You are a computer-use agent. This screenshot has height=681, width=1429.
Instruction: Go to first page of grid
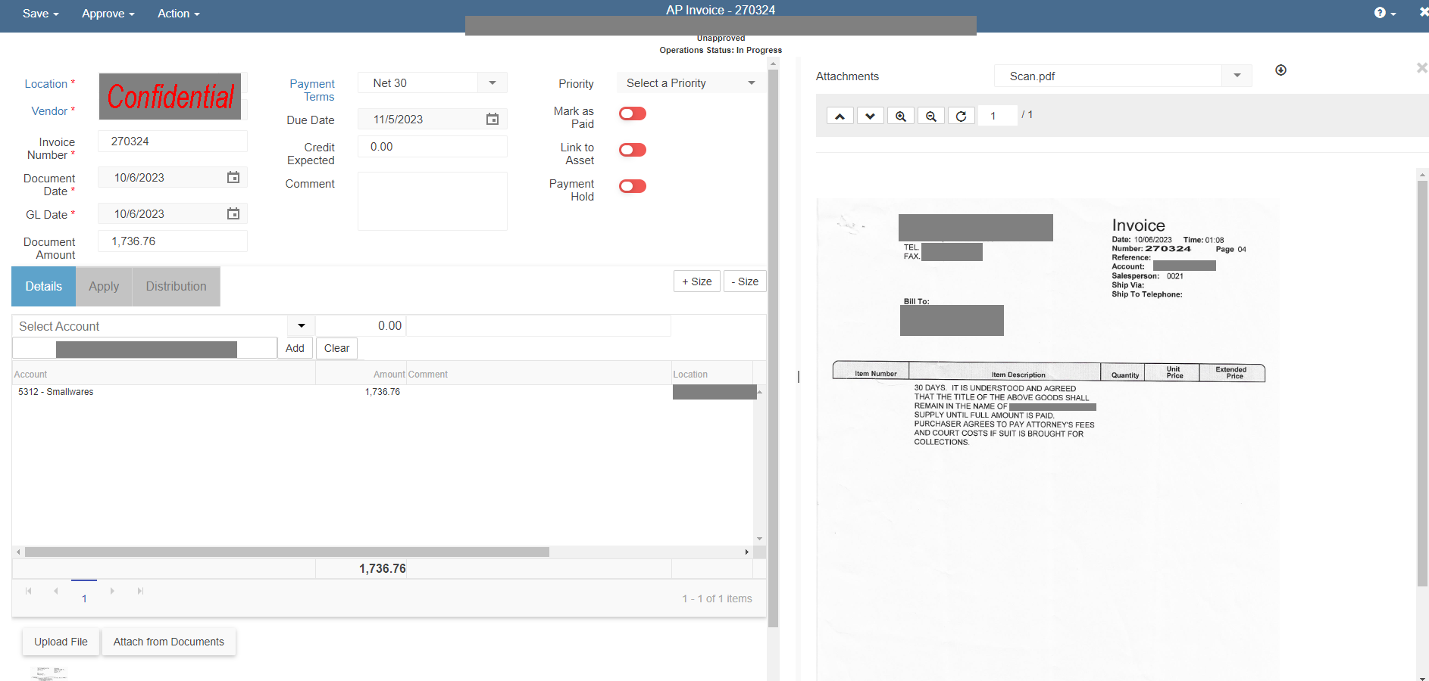[x=29, y=591]
